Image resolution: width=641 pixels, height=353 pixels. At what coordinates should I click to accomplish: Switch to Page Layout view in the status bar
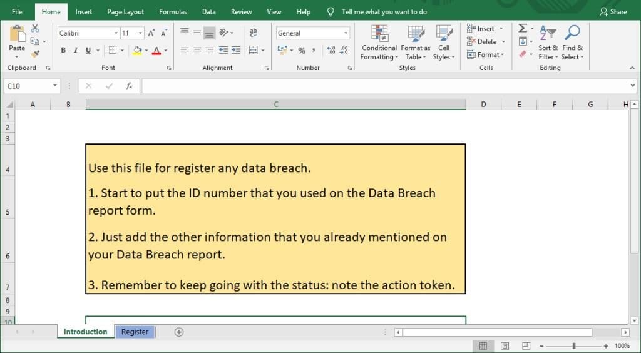point(505,346)
